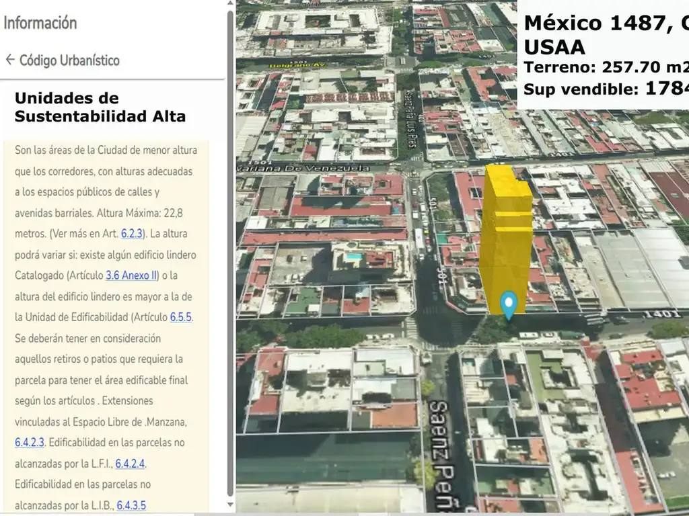Viewport: 689px width, 516px height.
Task: Open the Artículo 3.6 Anexo II link
Action: click(131, 275)
